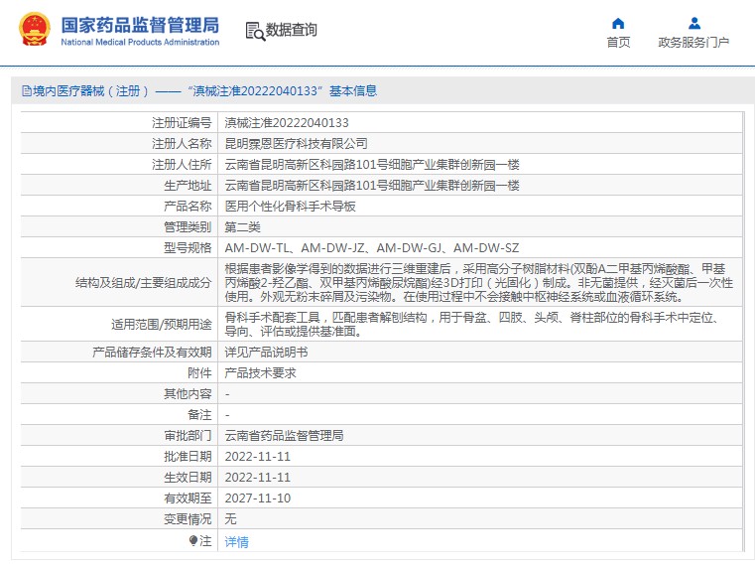The image size is (755, 569).
Task: Click the 数据查询 heading text
Action: (x=292, y=30)
